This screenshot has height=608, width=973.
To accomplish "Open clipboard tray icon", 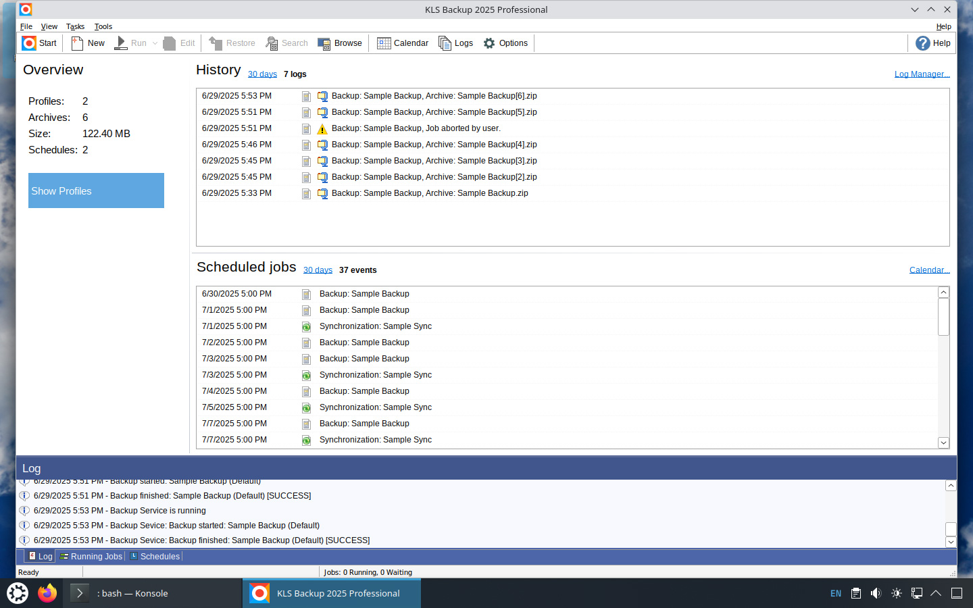I will [x=855, y=593].
